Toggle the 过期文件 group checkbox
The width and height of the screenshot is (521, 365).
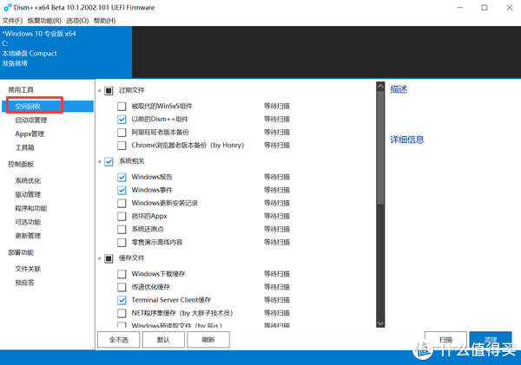109,90
